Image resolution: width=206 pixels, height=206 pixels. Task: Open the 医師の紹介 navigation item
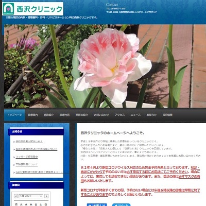[82, 115]
